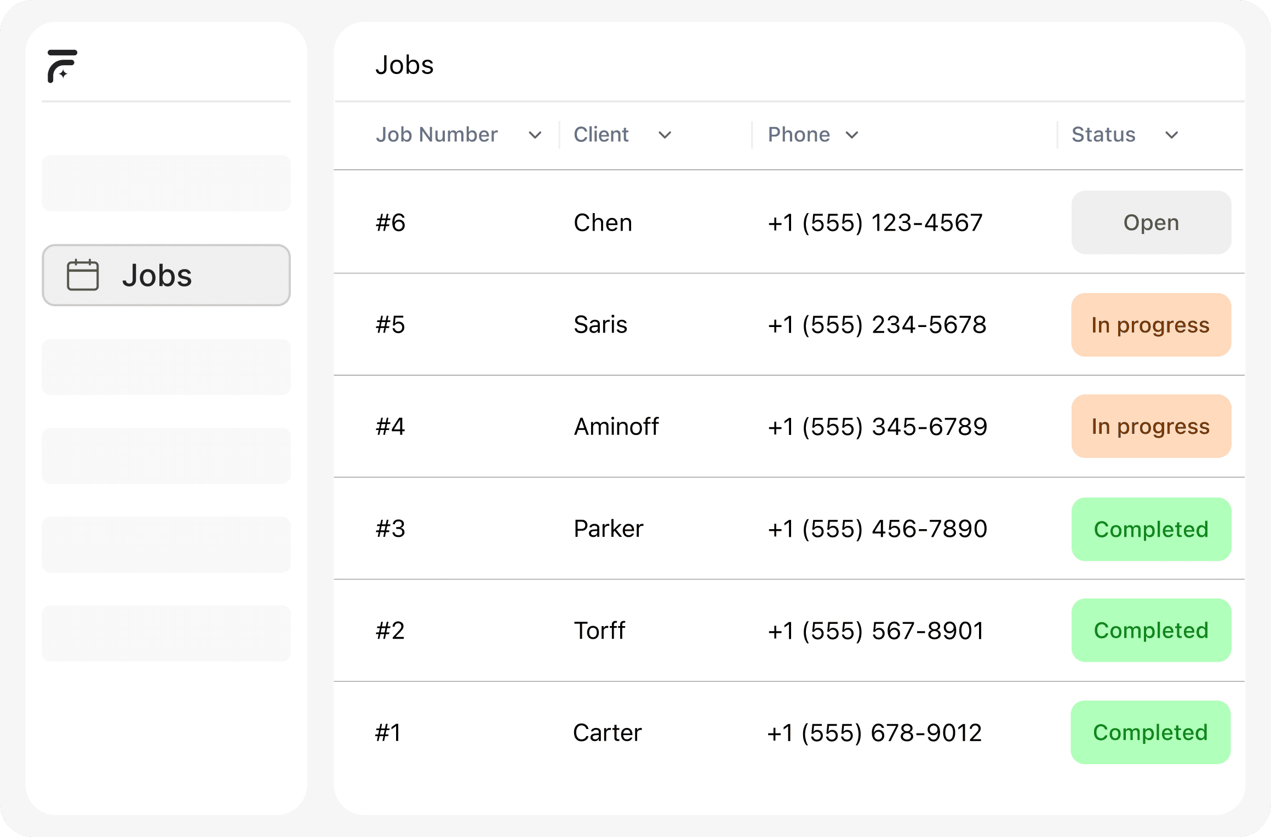Viewport: 1271px width, 837px height.
Task: Click In progress badge for Aminoff
Action: pos(1151,426)
